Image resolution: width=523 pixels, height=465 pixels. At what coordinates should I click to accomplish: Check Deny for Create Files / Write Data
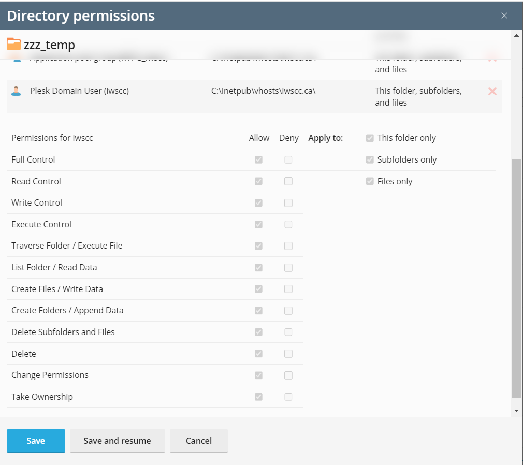288,289
